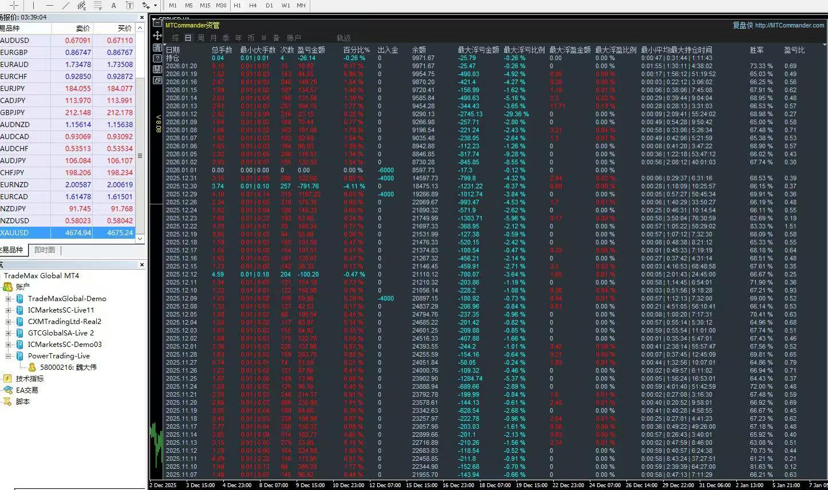Switch to the 年 yearly tab
The image size is (828, 490).
pos(239,38)
